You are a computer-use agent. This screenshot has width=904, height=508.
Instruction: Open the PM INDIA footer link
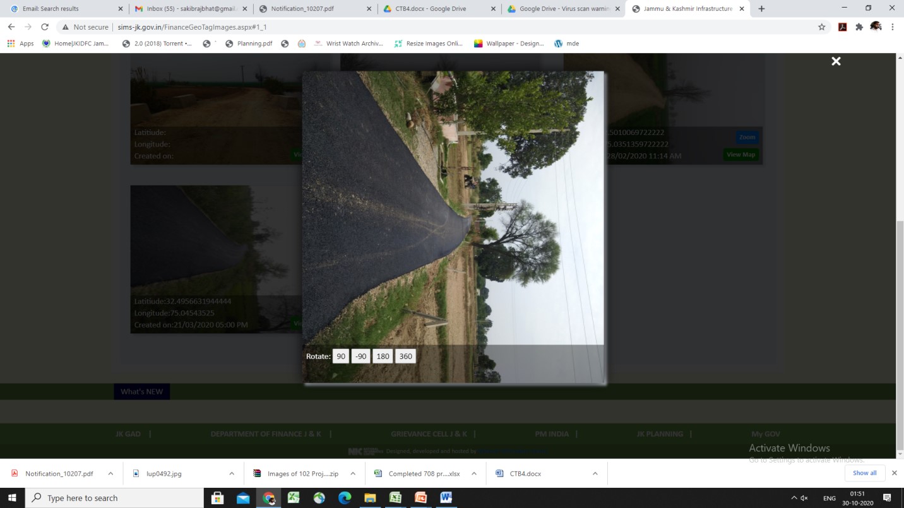tap(551, 434)
